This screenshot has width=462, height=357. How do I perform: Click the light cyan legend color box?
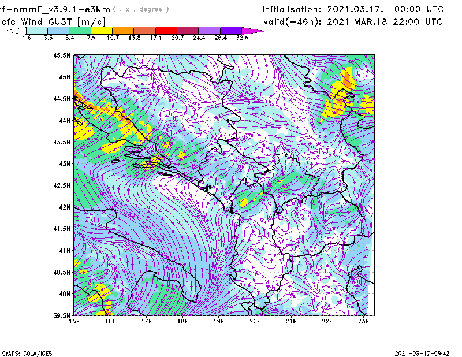(37, 31)
